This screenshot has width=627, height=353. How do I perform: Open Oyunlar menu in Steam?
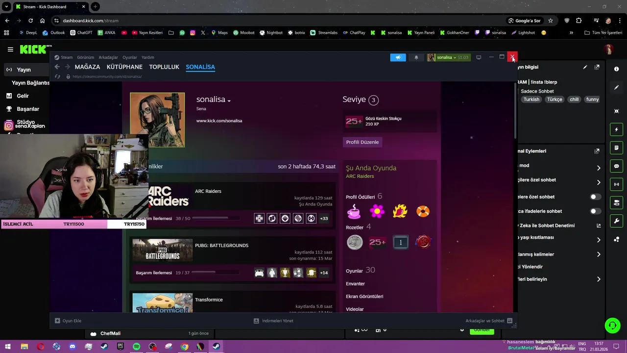pos(130,57)
